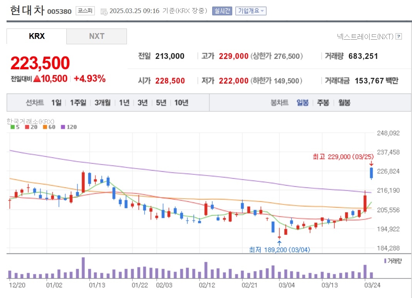Image resolution: width=412 pixels, height=298 pixels.
Task: Click the 현대차 stock name heading
Action: click(27, 10)
